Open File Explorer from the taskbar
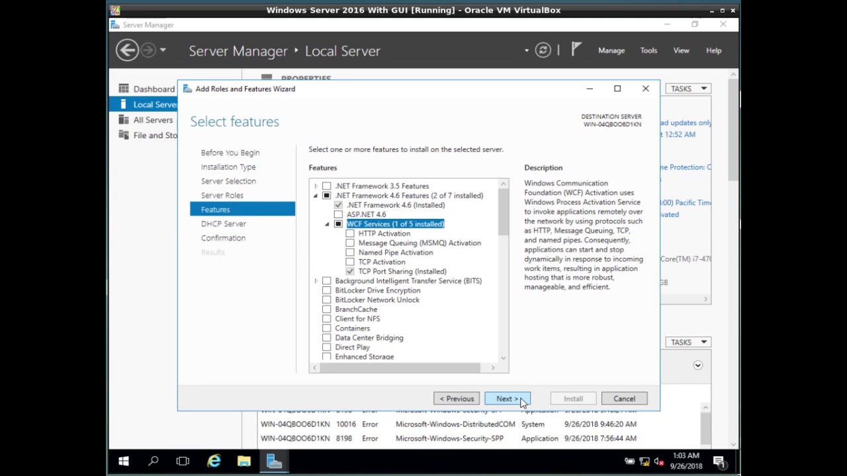 coord(244,461)
